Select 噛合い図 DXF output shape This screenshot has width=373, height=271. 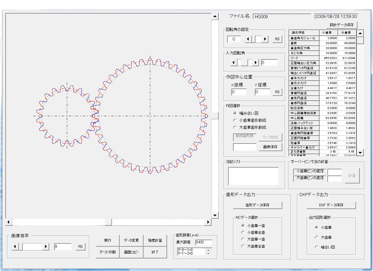(x=317, y=247)
